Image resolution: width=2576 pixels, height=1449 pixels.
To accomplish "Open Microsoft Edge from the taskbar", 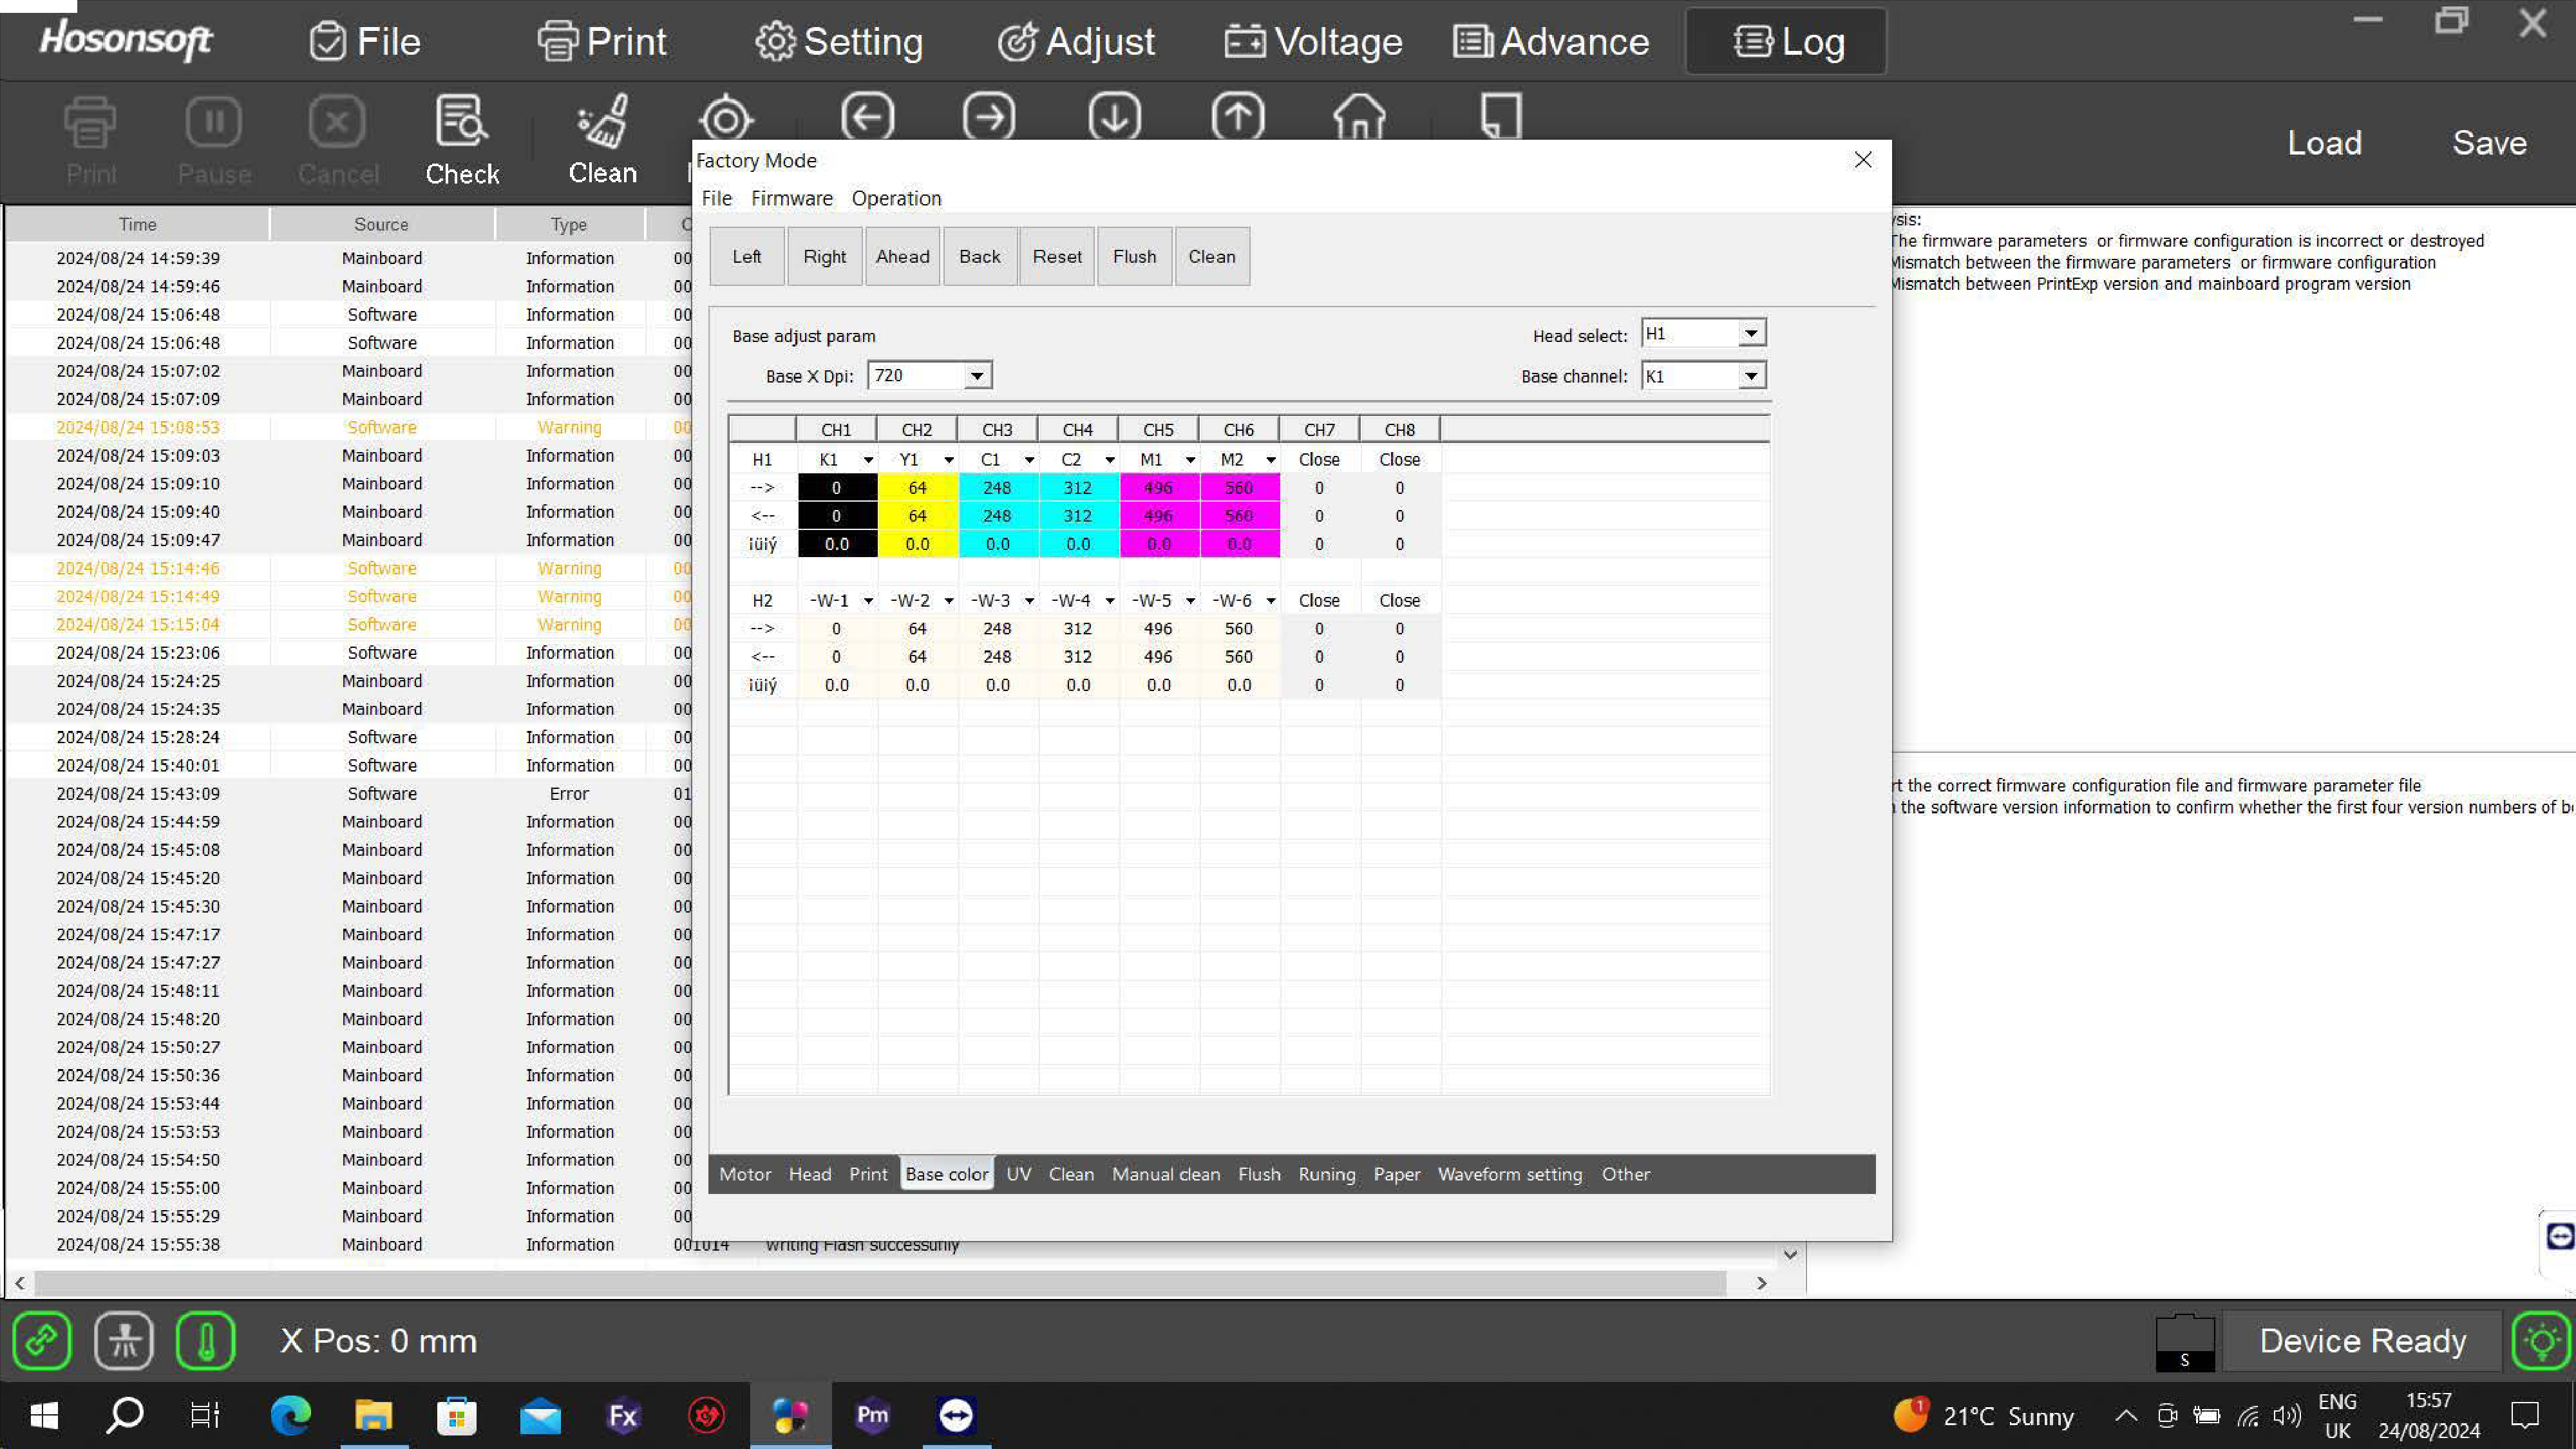I will coord(290,1415).
